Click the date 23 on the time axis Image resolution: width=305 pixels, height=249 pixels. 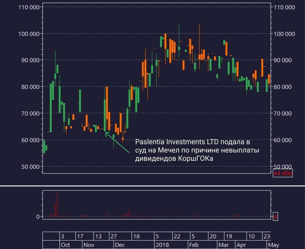267,236
